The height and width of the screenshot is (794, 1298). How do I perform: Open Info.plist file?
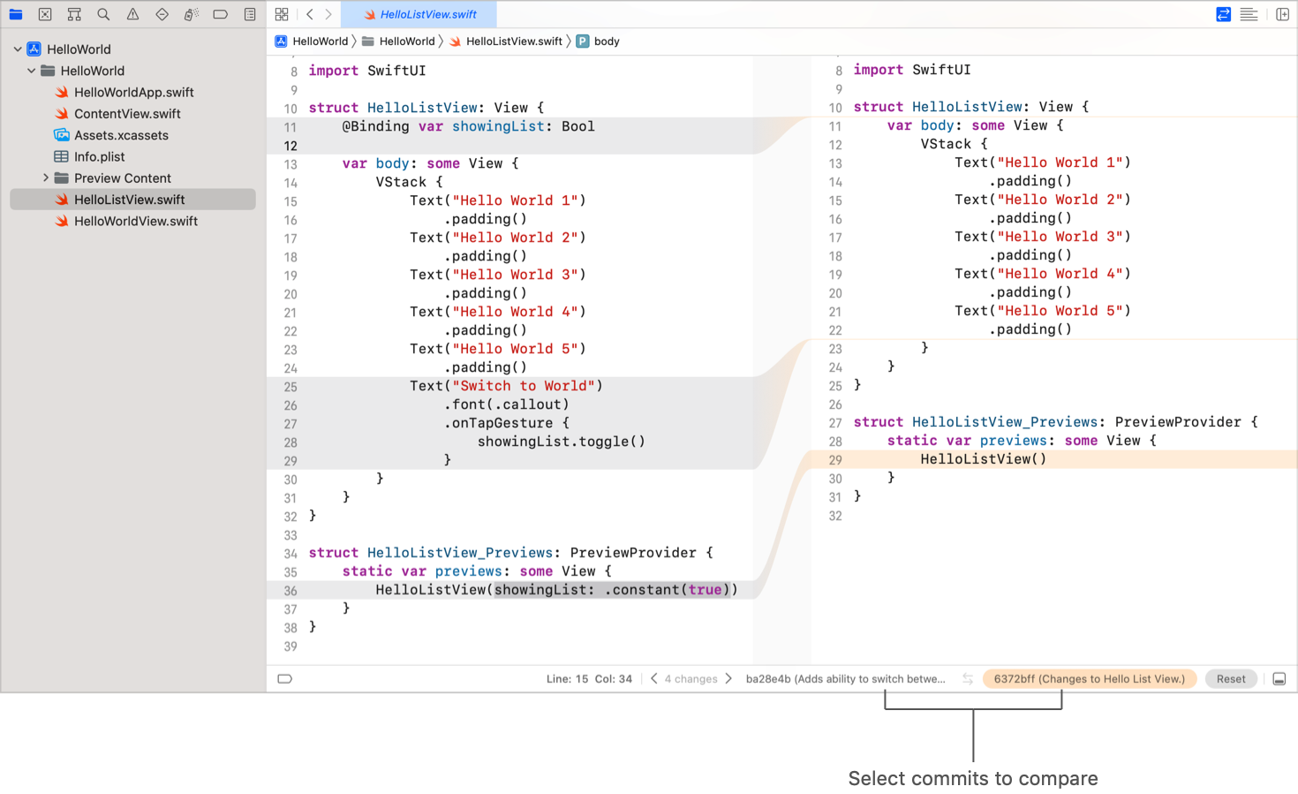click(99, 156)
